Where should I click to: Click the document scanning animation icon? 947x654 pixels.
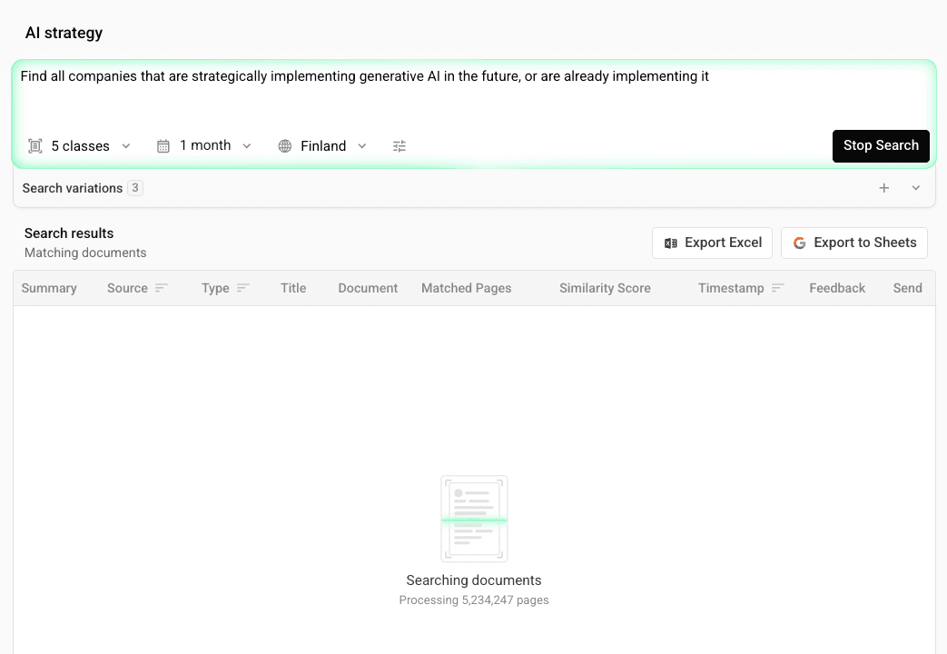click(474, 520)
